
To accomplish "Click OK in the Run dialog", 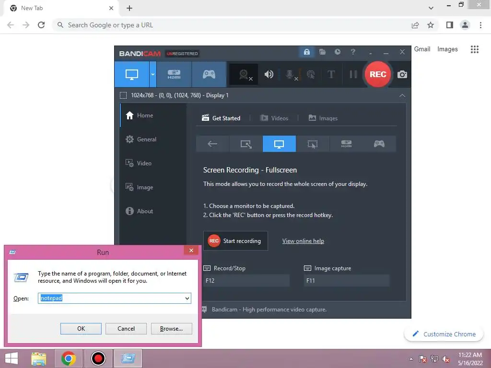I will [x=81, y=329].
